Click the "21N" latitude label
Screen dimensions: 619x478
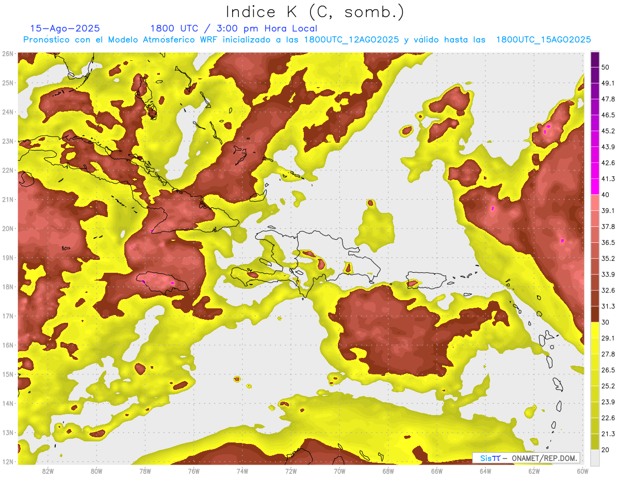point(8,199)
